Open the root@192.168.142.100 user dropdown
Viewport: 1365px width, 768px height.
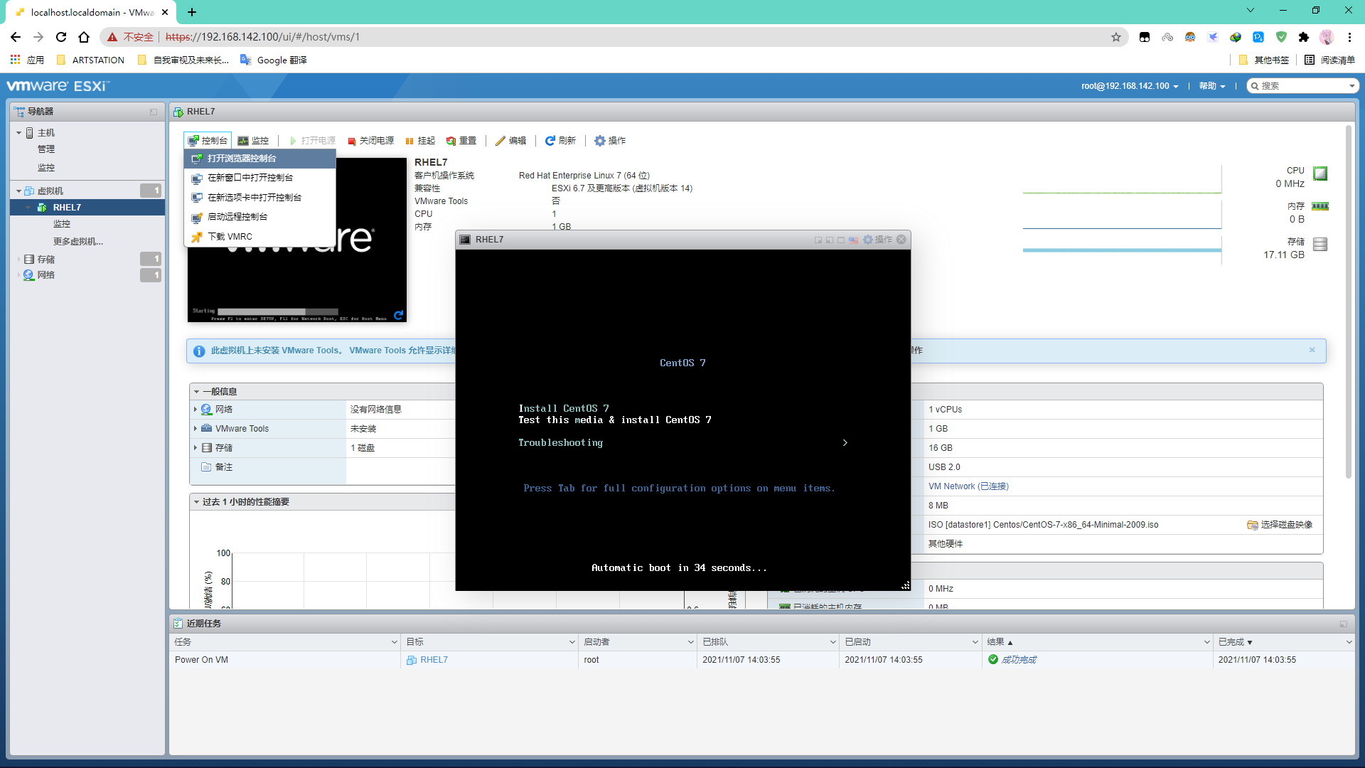(1130, 86)
